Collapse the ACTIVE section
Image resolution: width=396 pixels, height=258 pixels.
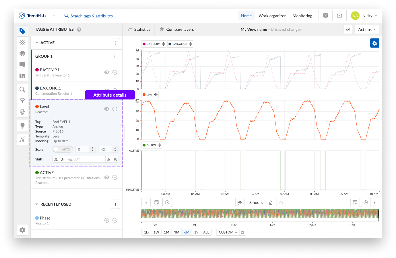(x=37, y=43)
